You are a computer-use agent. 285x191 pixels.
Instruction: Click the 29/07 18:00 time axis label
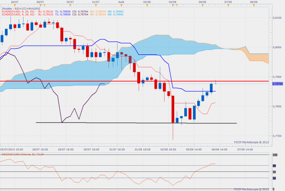(66, 149)
